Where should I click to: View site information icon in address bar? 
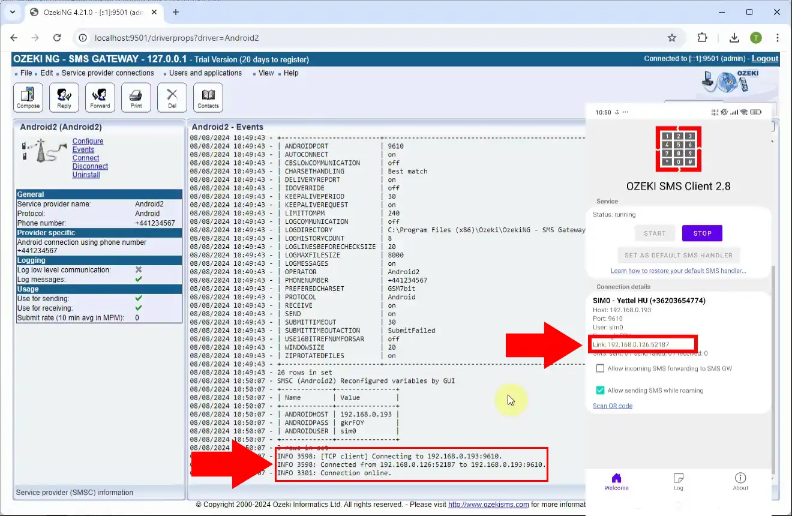(83, 38)
